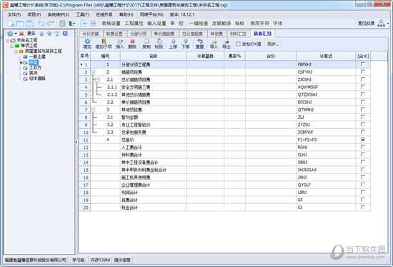Collapse row 2.1 总价措施项目费 node

[x=97, y=79]
